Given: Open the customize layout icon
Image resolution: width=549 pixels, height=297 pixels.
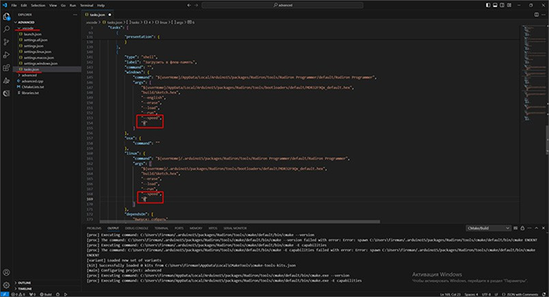Looking at the screenshot, I should tap(509, 5).
